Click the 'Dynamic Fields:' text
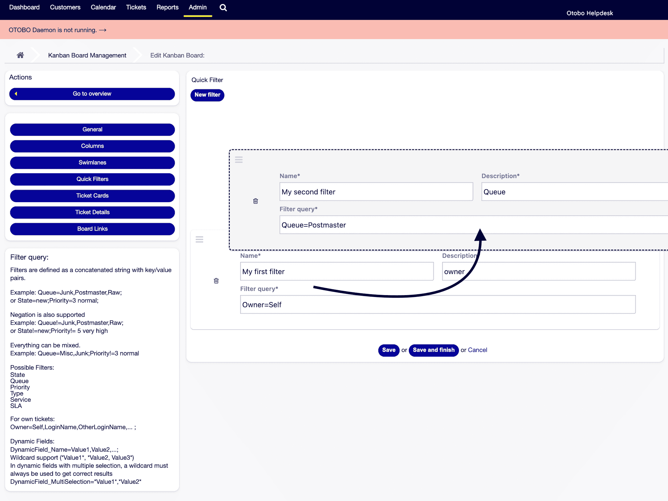The height and width of the screenshot is (501, 668). point(32,442)
